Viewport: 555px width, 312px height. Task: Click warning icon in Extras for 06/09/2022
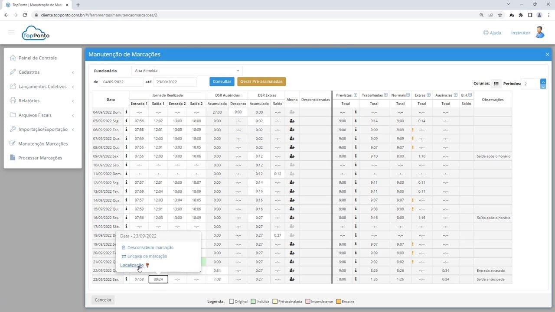point(413,130)
